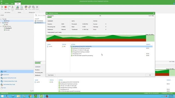Open the Veeam taskbar icon
The height and width of the screenshot is (98, 175).
pos(41,96)
